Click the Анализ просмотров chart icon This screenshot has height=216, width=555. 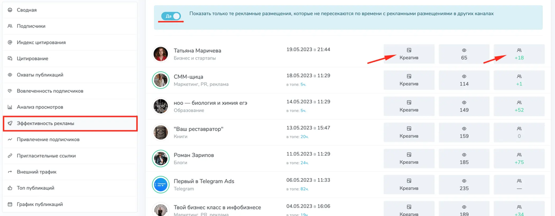pos(10,107)
